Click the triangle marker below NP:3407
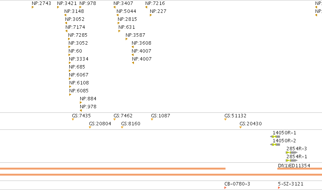 pos(114,8)
